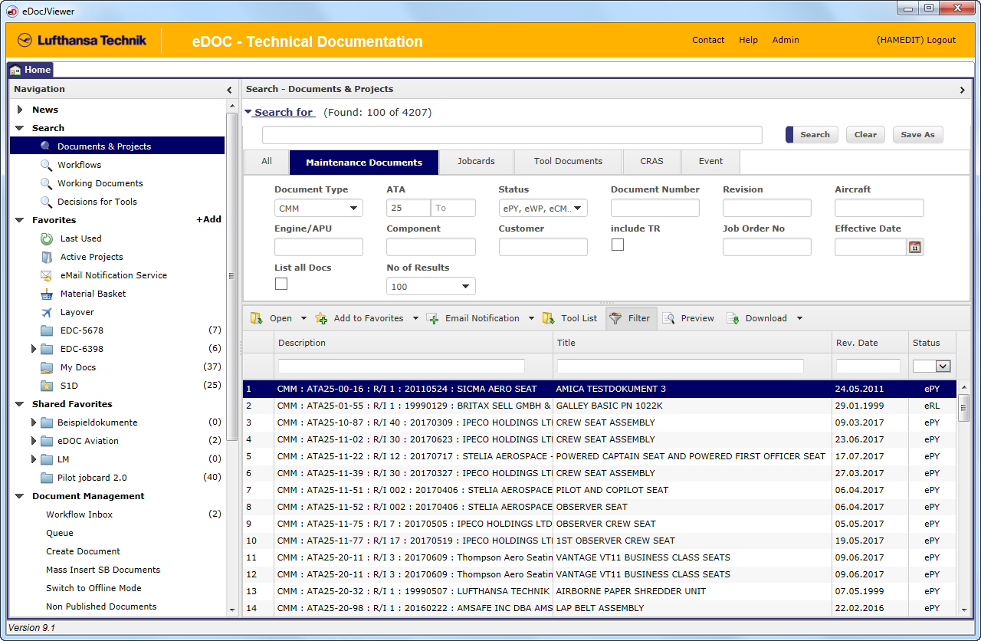Click the Effective Date calendar icon
The image size is (981, 641).
pos(914,247)
